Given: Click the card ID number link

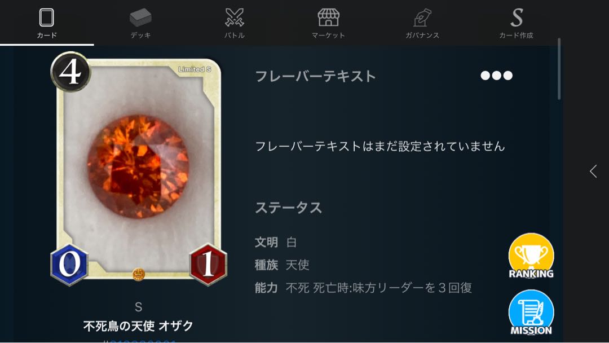Looking at the screenshot, I should (x=139, y=341).
